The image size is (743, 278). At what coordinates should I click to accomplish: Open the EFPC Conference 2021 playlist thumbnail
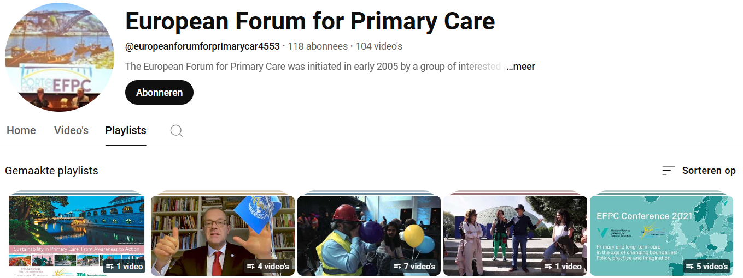point(662,235)
